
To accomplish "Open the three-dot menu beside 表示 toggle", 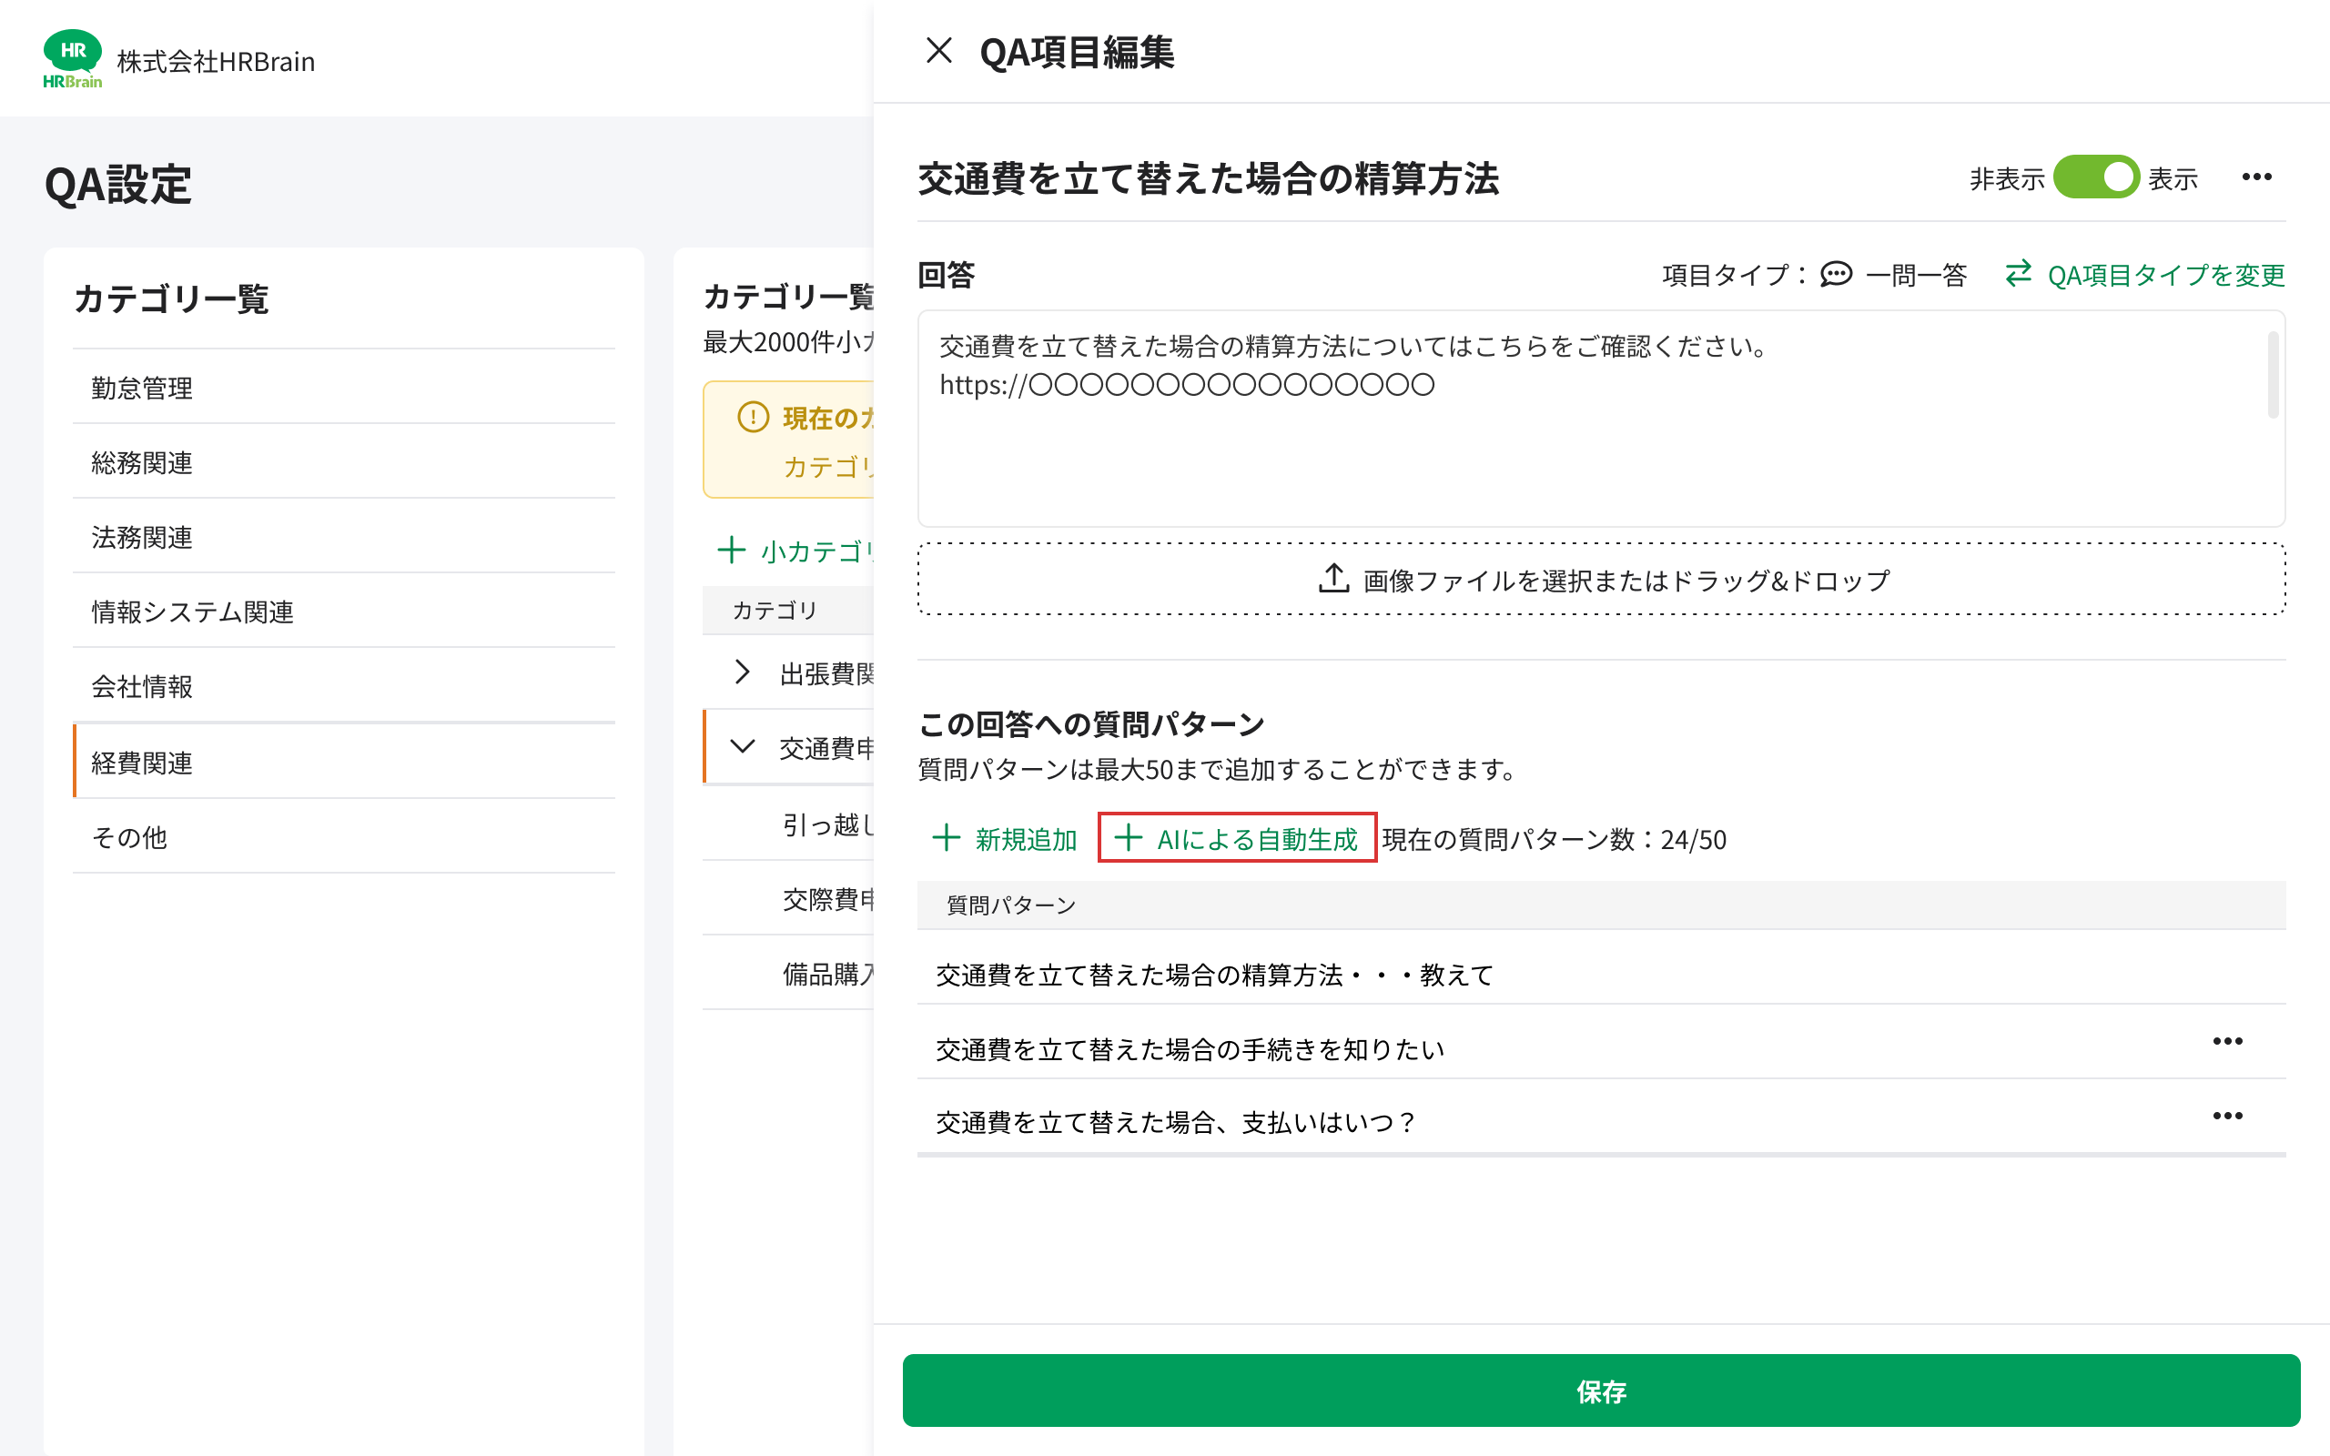I will (2256, 177).
